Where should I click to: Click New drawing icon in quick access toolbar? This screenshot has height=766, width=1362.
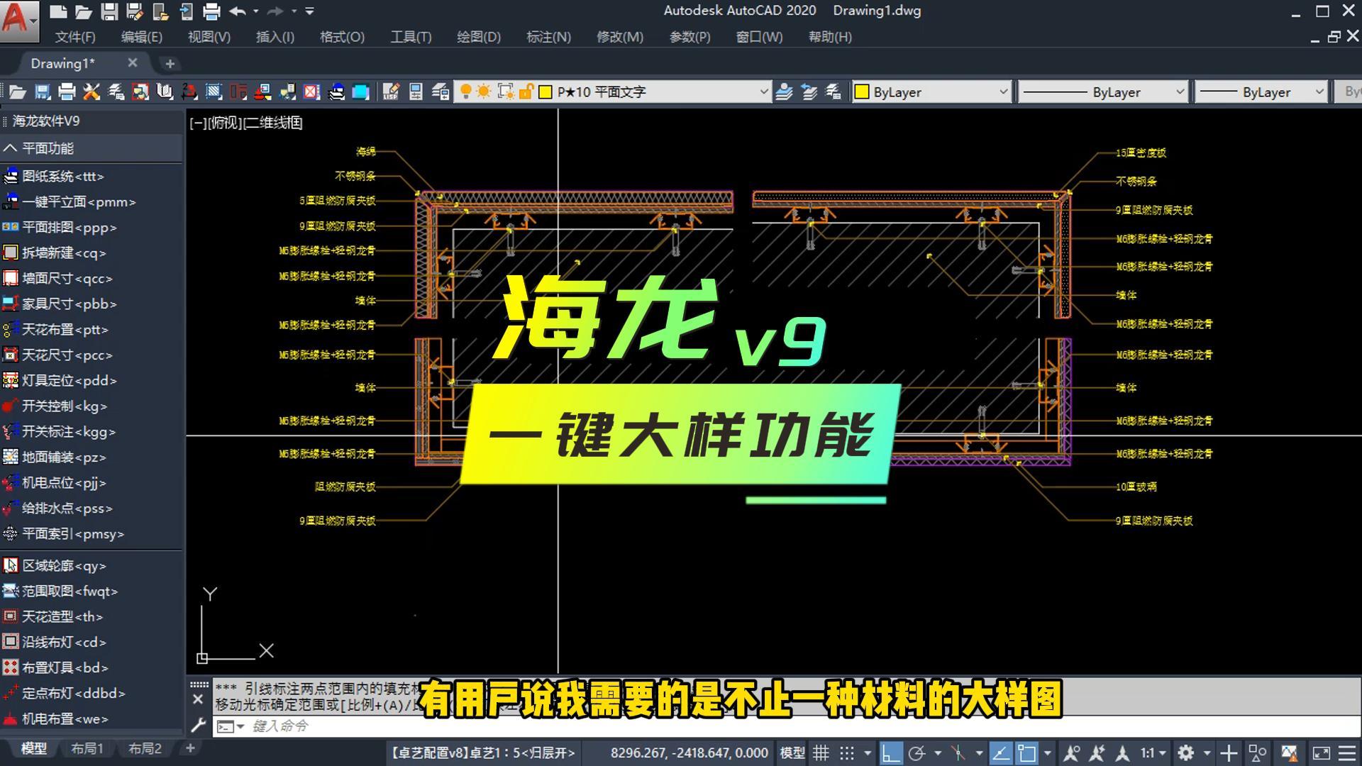tap(59, 11)
